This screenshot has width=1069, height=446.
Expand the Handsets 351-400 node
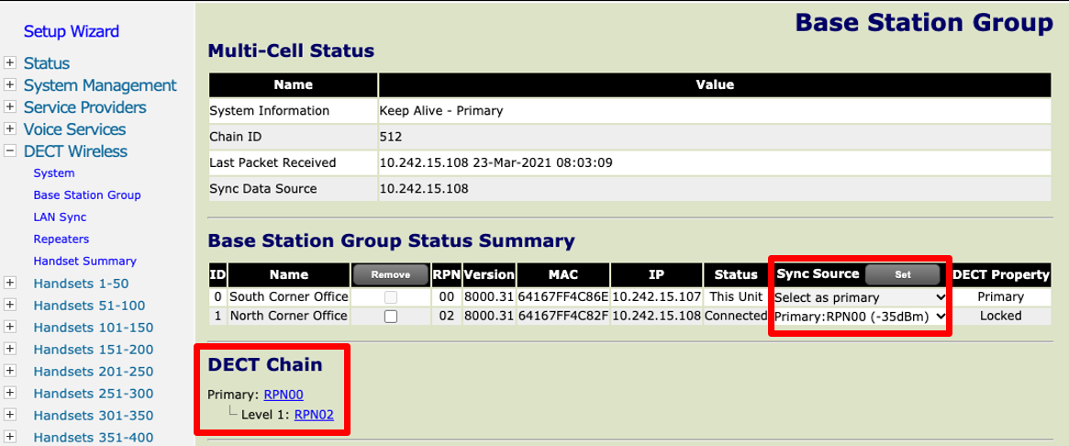(10, 437)
